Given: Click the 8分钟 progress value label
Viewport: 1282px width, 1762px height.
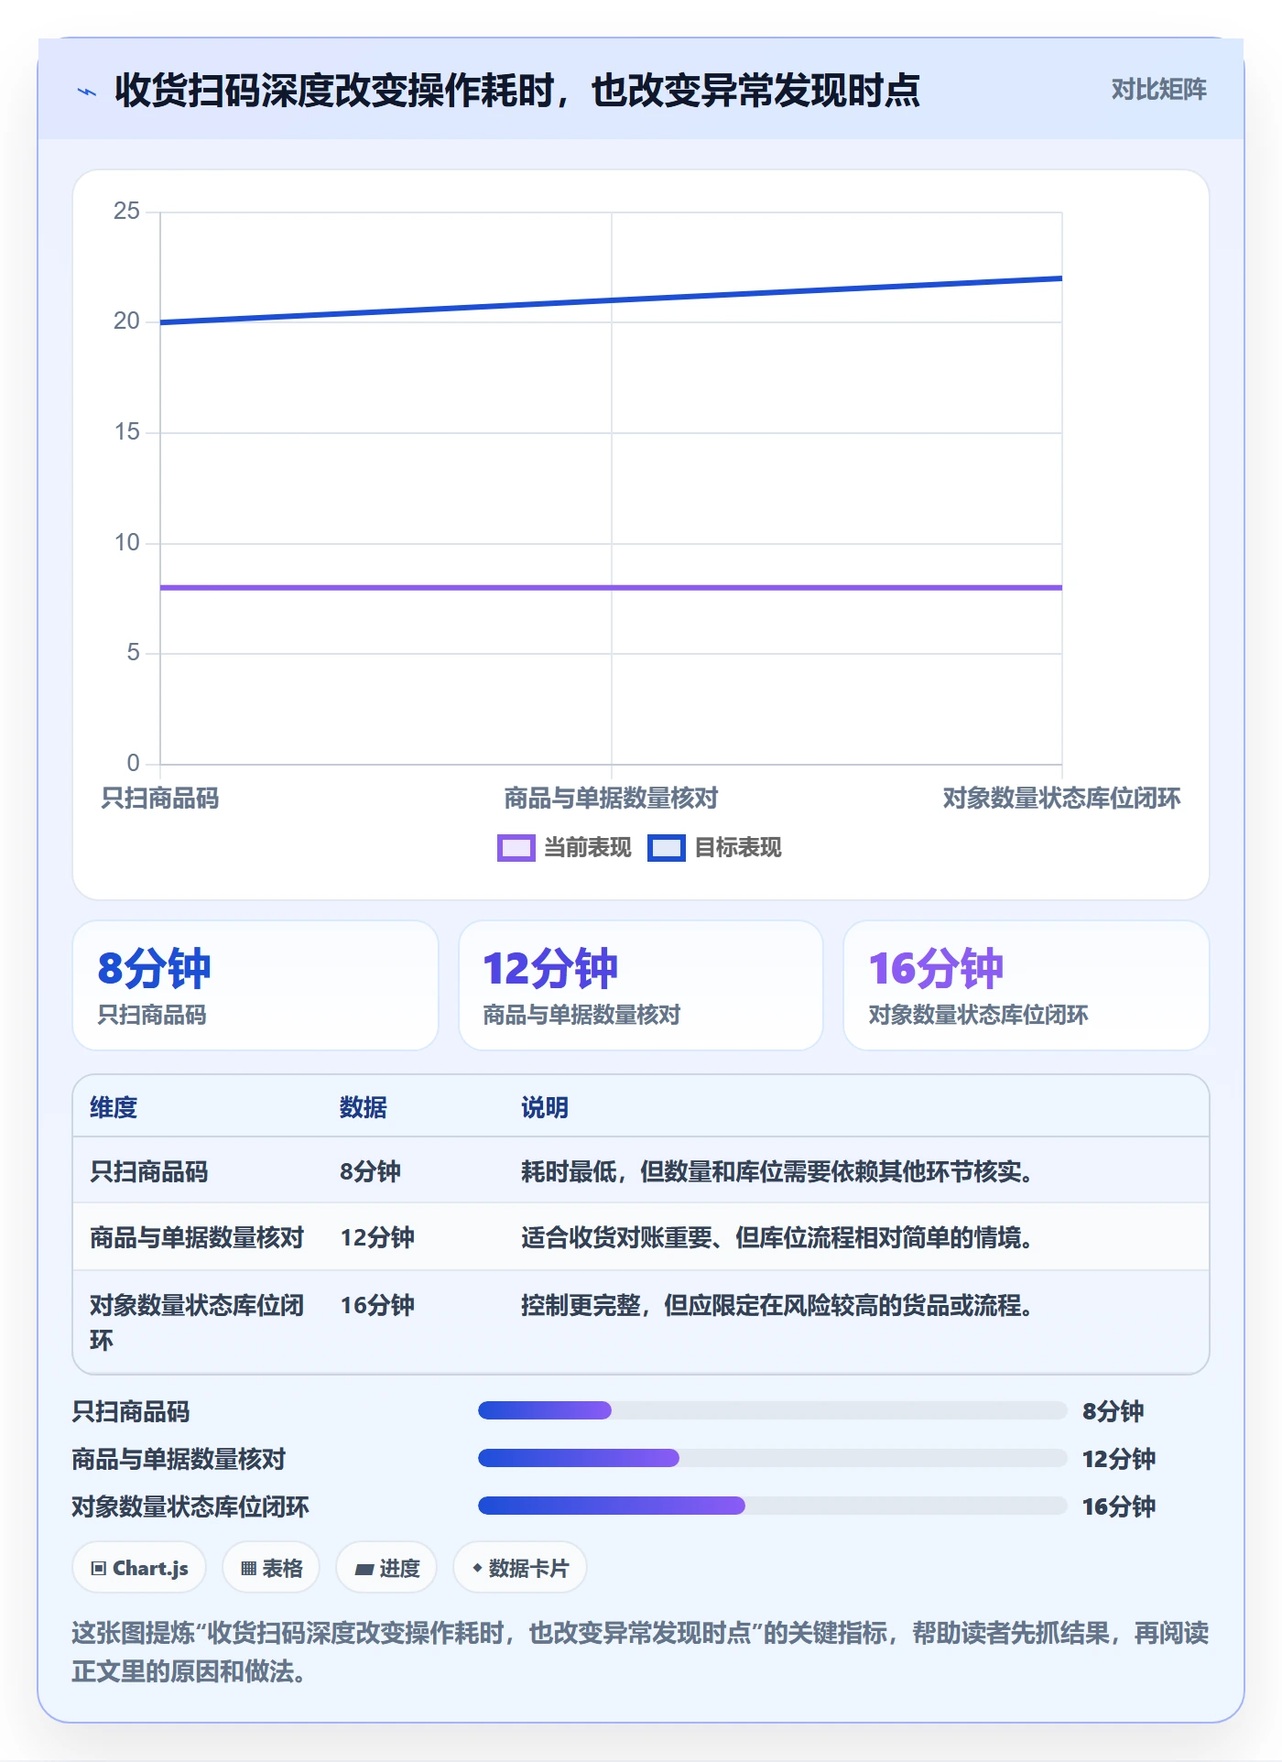Looking at the screenshot, I should pyautogui.click(x=1113, y=1411).
